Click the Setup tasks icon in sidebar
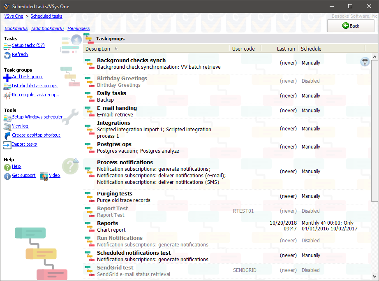 pos(7,46)
